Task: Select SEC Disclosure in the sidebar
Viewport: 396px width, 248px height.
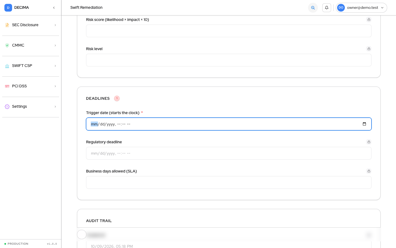Action: pos(31,25)
